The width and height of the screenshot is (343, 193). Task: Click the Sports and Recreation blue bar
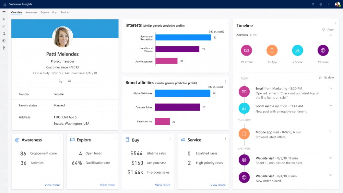(183, 37)
